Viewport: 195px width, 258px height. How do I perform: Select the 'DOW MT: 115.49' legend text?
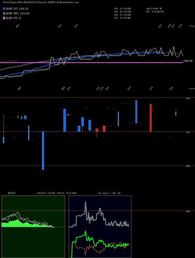(x=18, y=14)
